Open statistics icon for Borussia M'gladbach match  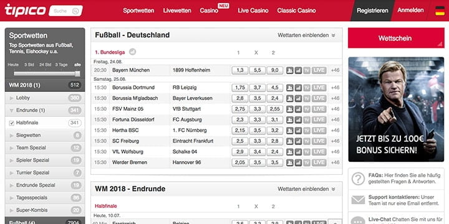[x=298, y=98]
